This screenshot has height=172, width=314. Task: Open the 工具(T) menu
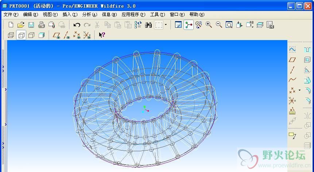click(158, 15)
